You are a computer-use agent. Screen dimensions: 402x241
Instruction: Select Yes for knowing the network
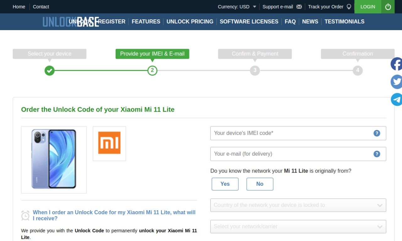(225, 184)
